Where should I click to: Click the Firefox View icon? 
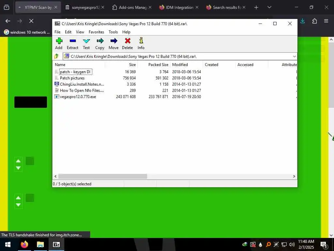7,8
